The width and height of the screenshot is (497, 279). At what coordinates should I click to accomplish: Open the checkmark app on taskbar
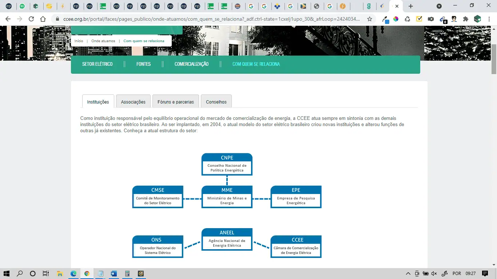point(141,274)
